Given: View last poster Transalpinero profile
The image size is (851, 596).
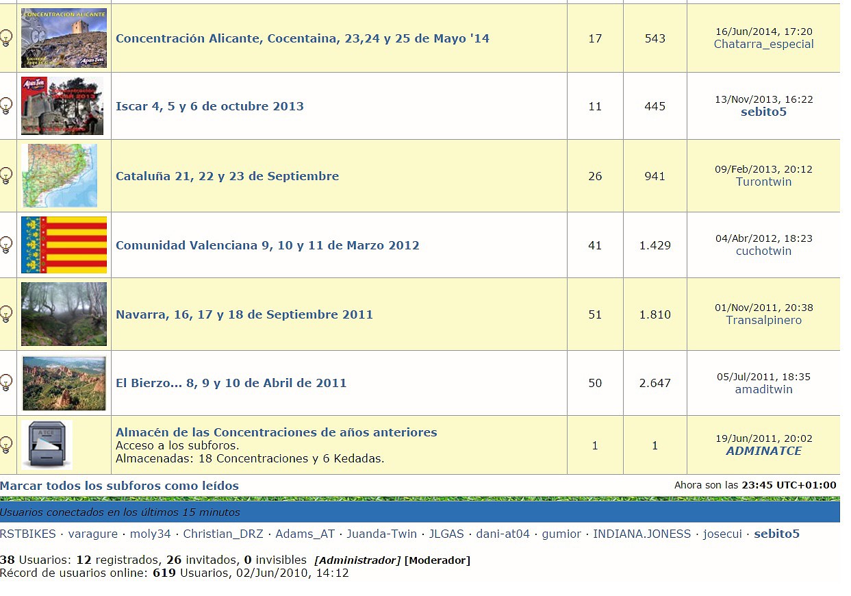Looking at the screenshot, I should (763, 320).
